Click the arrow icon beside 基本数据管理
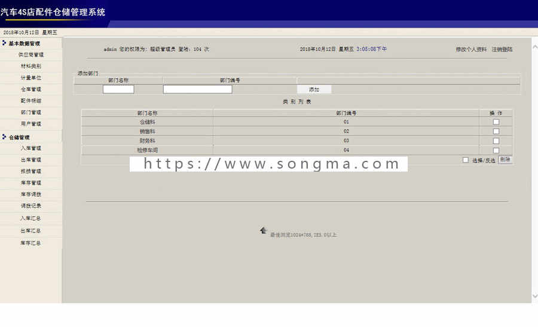This screenshot has height=327, width=538. pyautogui.click(x=4, y=43)
